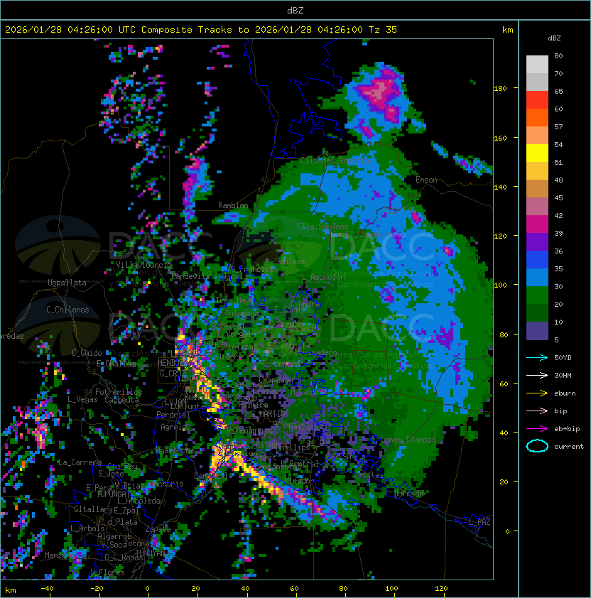The width and height of the screenshot is (591, 598).
Task: Click the white 30HM track arrow
Action: tap(537, 375)
